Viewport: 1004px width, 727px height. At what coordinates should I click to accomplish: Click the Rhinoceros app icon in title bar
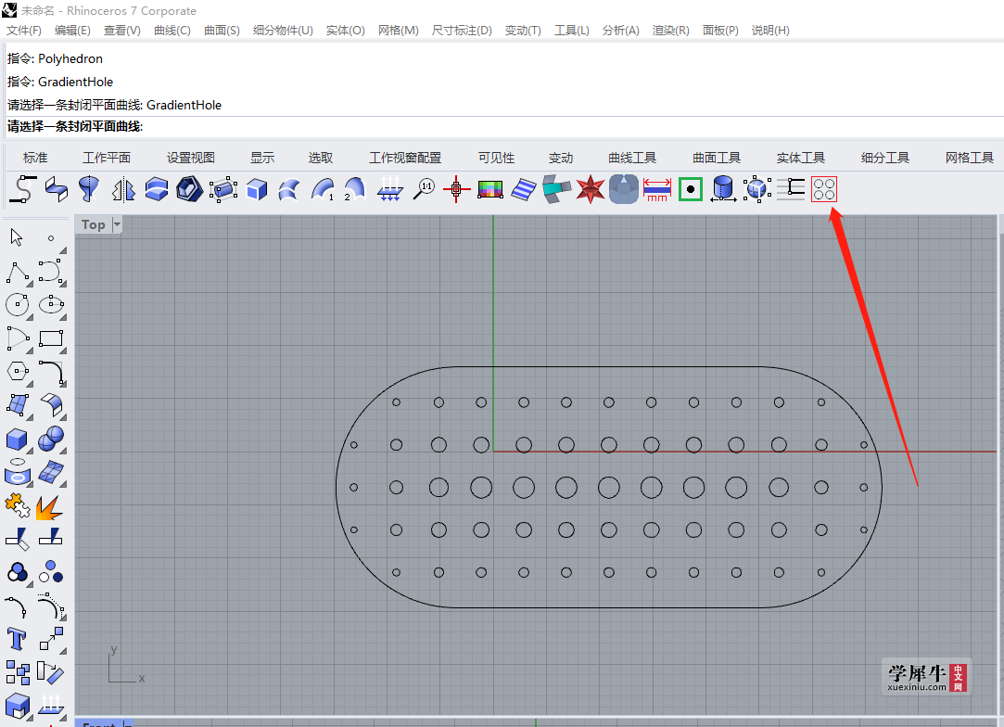[x=9, y=10]
